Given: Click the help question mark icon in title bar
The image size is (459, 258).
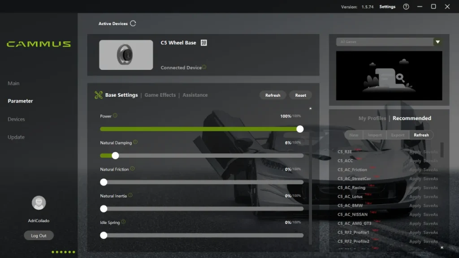Looking at the screenshot, I should (x=406, y=7).
